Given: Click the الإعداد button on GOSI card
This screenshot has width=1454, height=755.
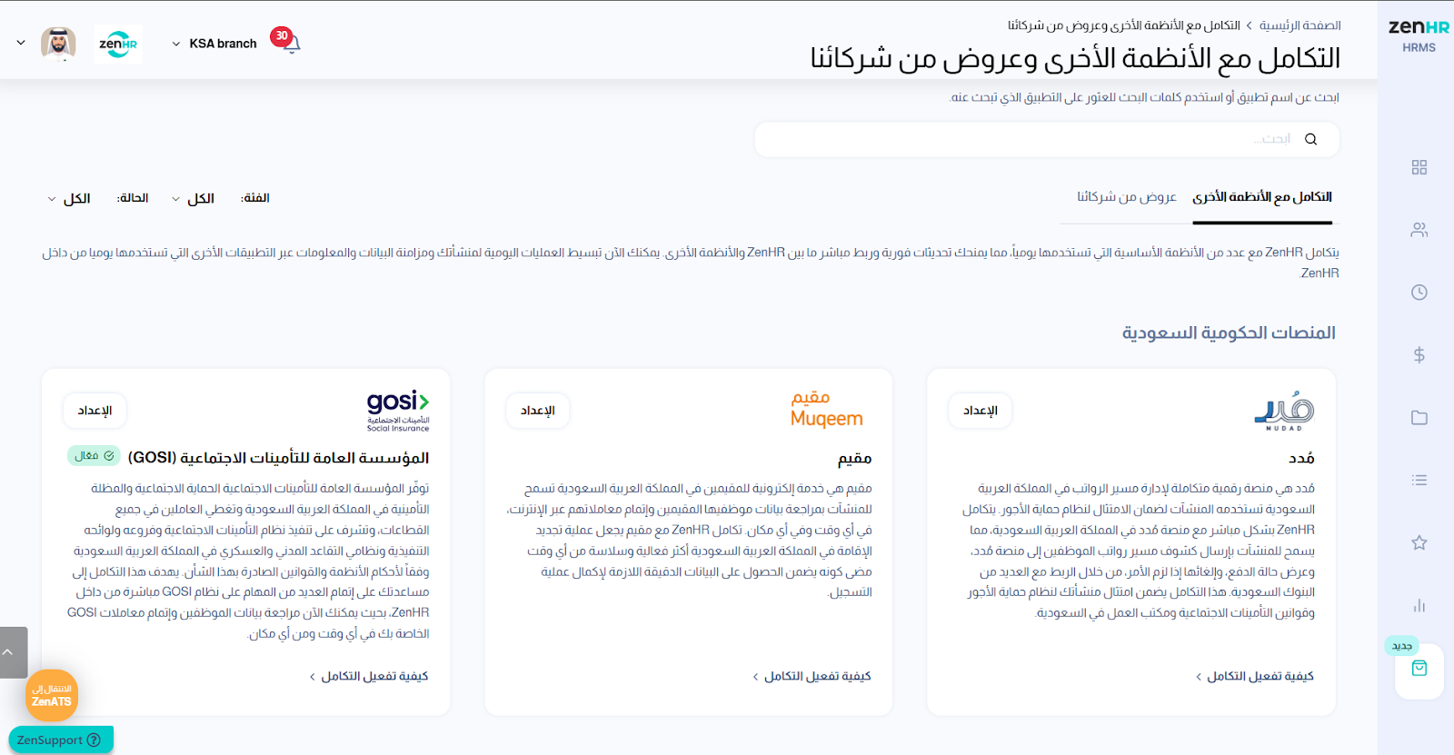Looking at the screenshot, I should pyautogui.click(x=95, y=411).
